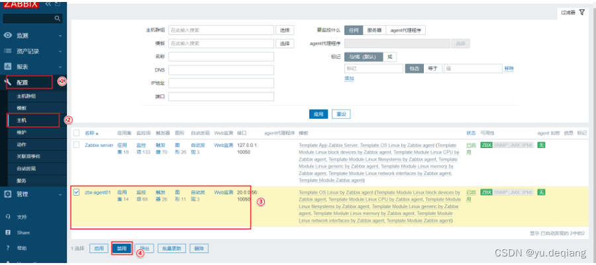The image size is (596, 265).
Task: Click the question mark icon beside 帮助
Action: (7, 248)
